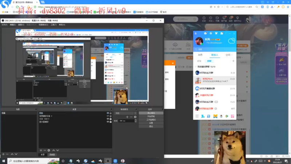Open QQ mail envelope icon

[x=205, y=33]
